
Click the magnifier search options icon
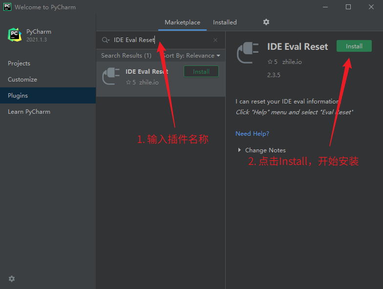[x=106, y=40]
